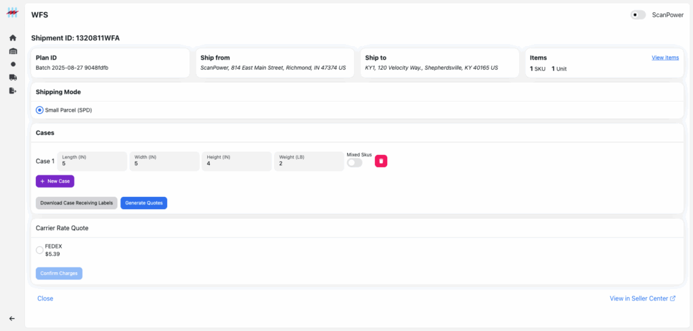Click the logout arrow sidebar icon

click(13, 91)
